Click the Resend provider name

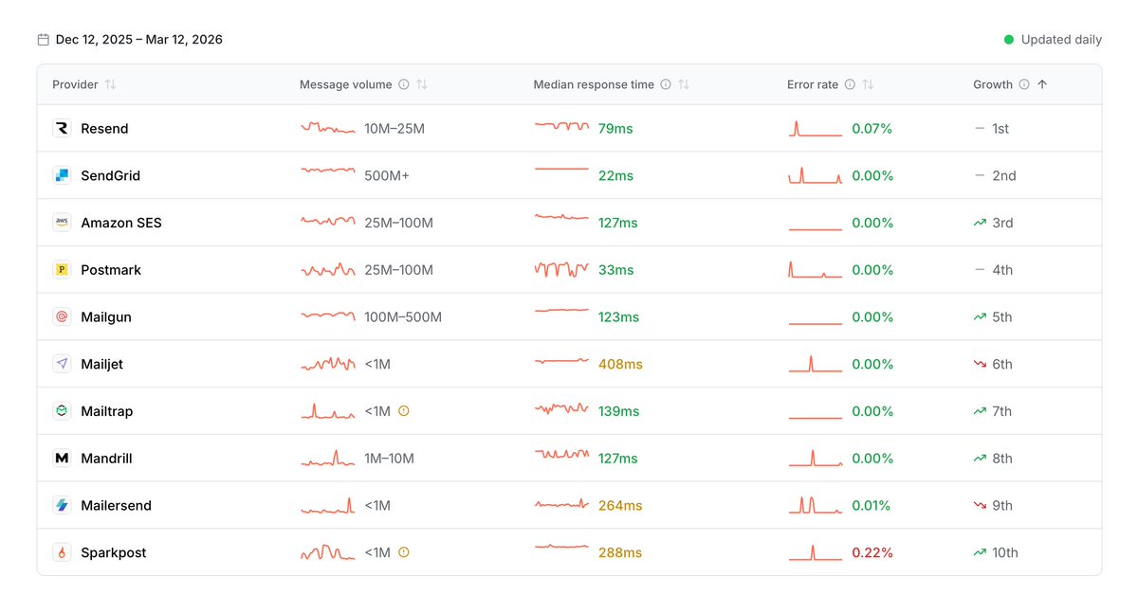[104, 128]
